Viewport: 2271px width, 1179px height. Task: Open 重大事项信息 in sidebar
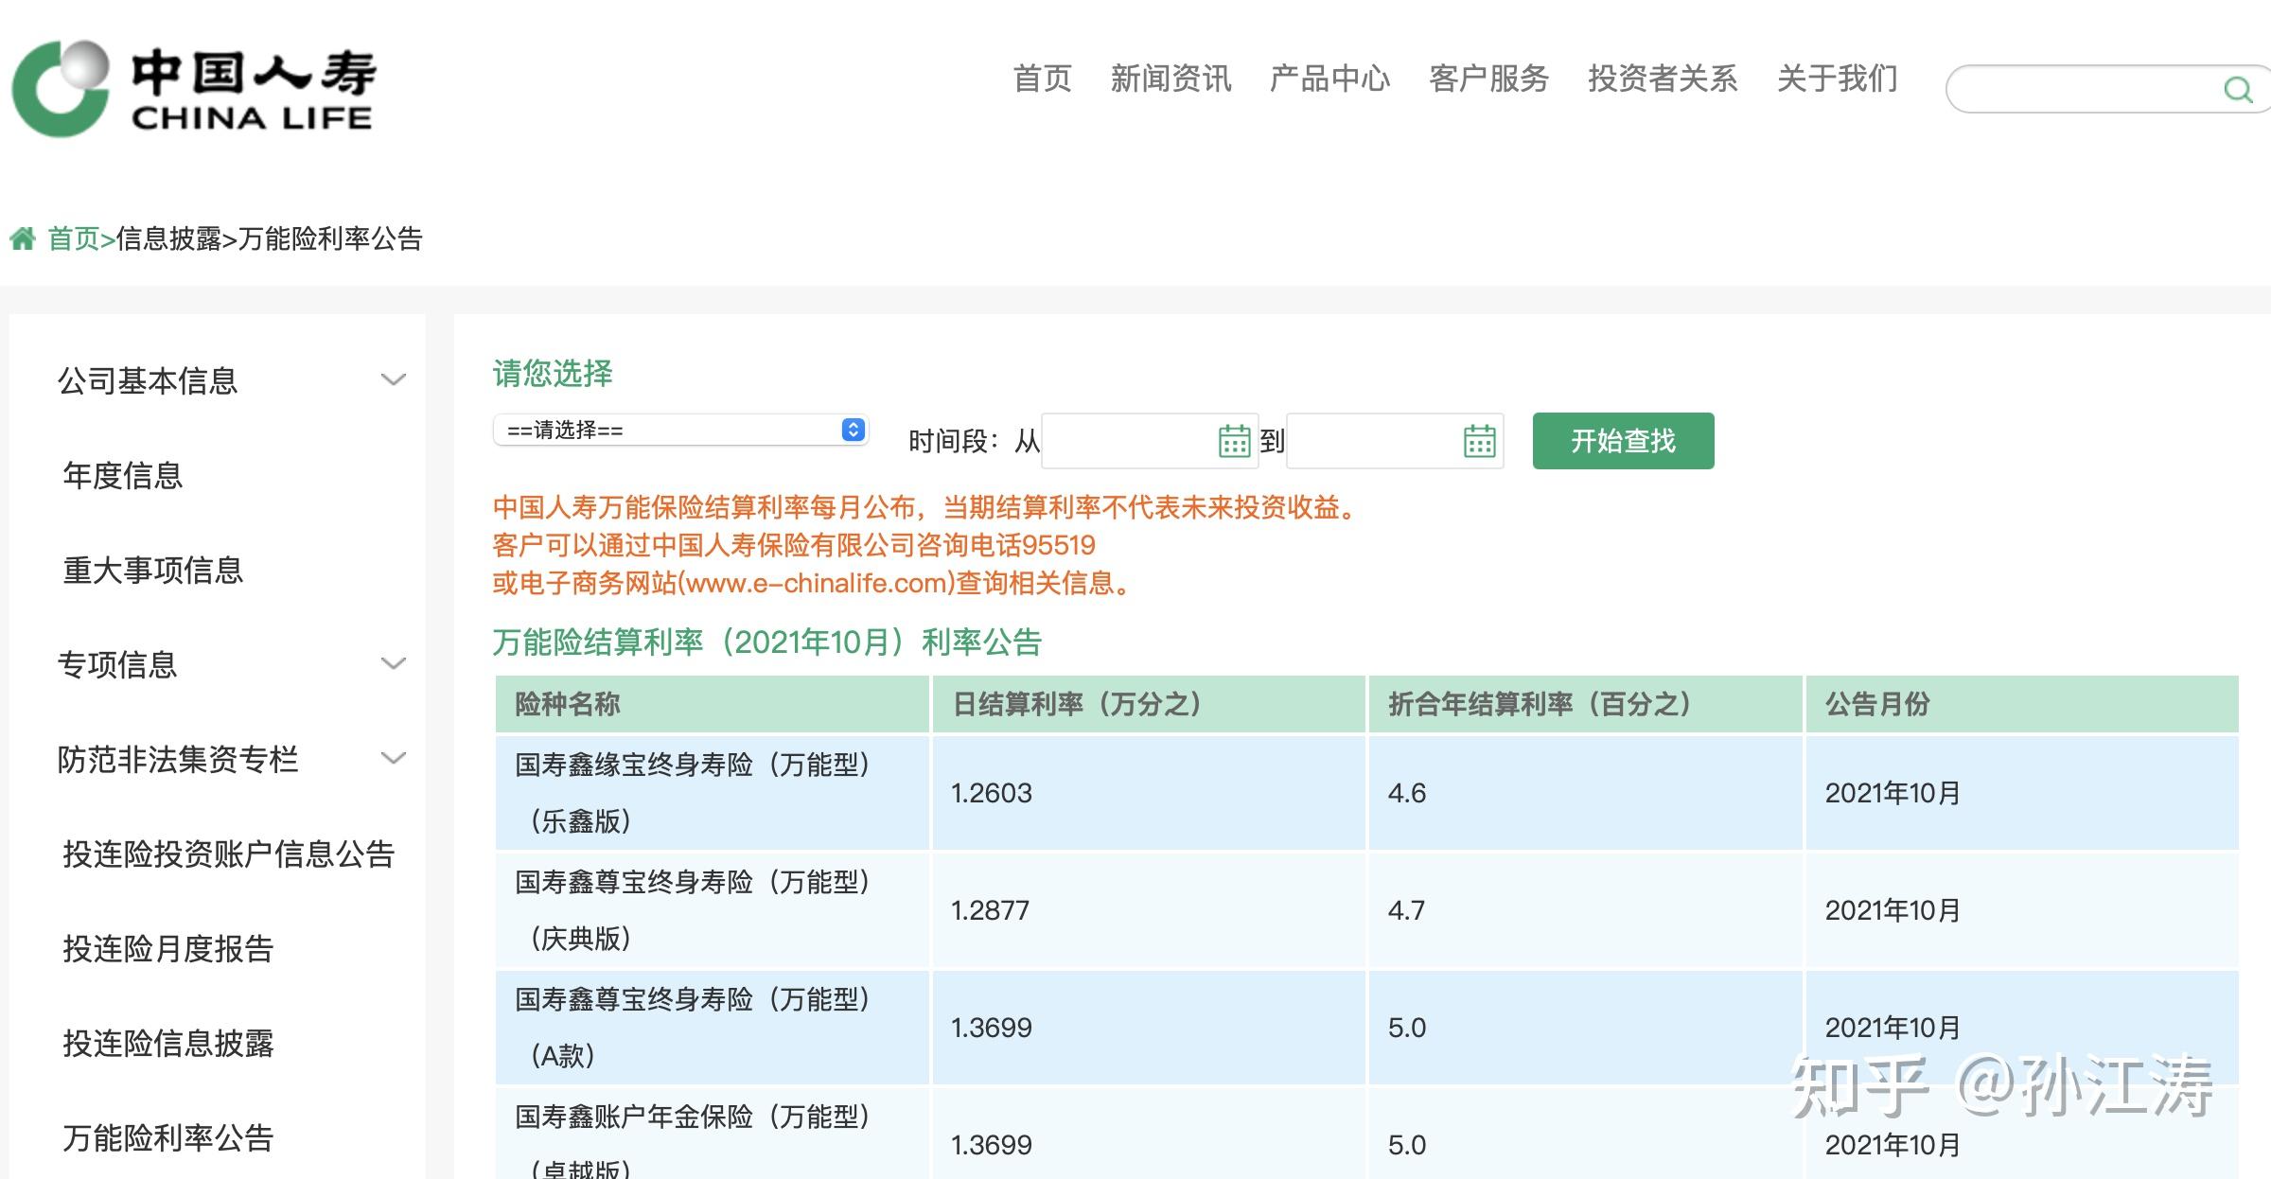coord(152,570)
